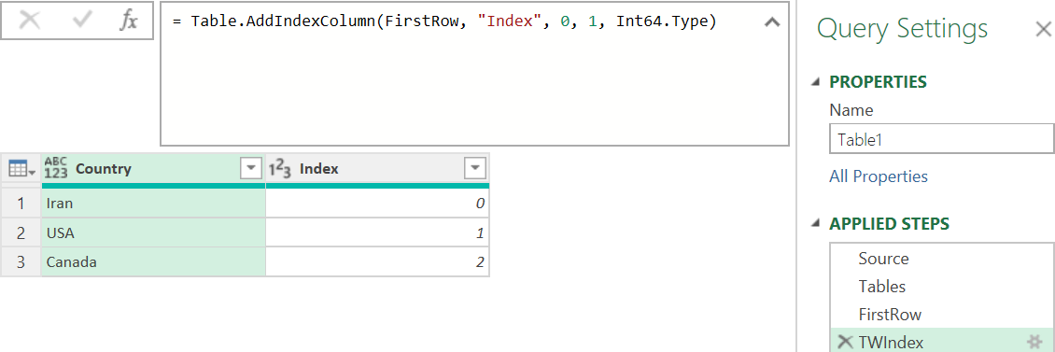Open the All Properties link
Image resolution: width=1055 pixels, height=352 pixels.
tap(878, 176)
